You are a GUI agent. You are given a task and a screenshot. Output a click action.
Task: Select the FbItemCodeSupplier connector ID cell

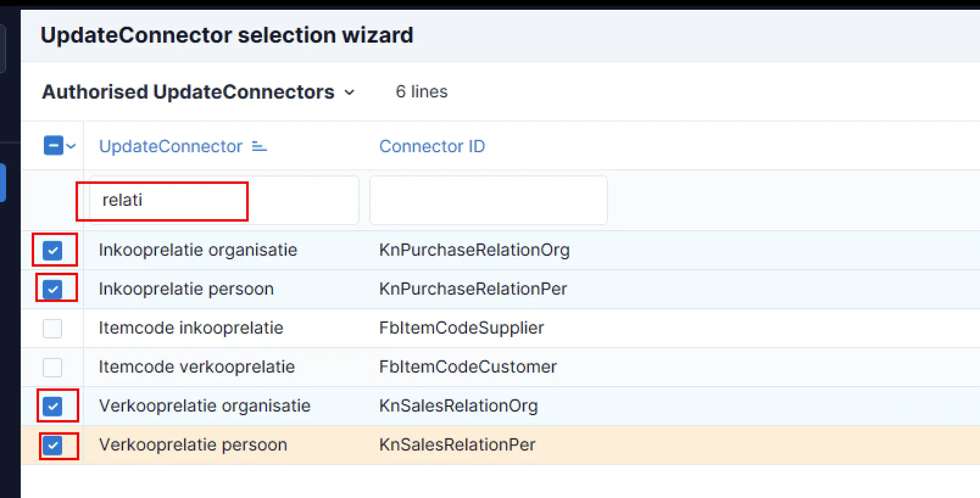pos(461,328)
